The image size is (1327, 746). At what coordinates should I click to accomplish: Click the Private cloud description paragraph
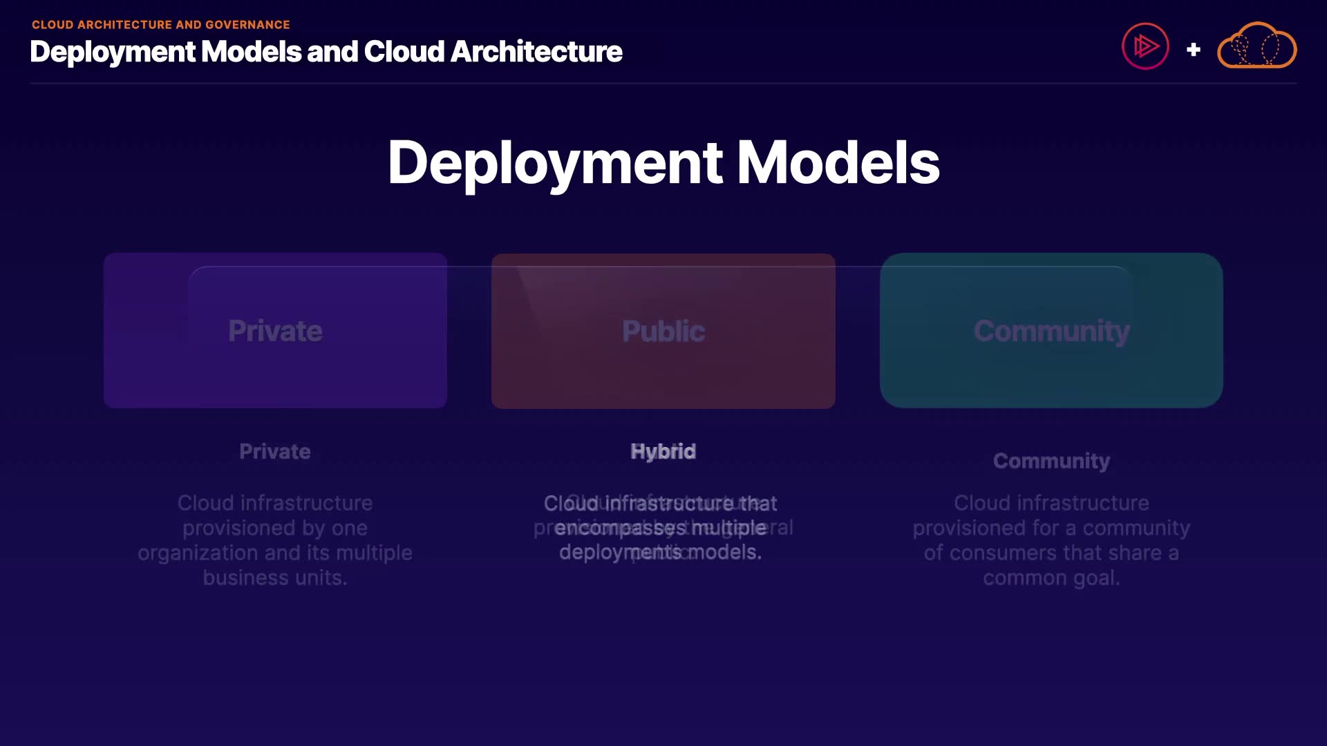click(x=275, y=540)
